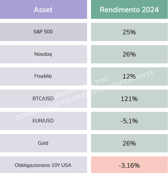The image size is (168, 173).
Task: Click the purple Asset header swatch
Action: pos(43,9)
